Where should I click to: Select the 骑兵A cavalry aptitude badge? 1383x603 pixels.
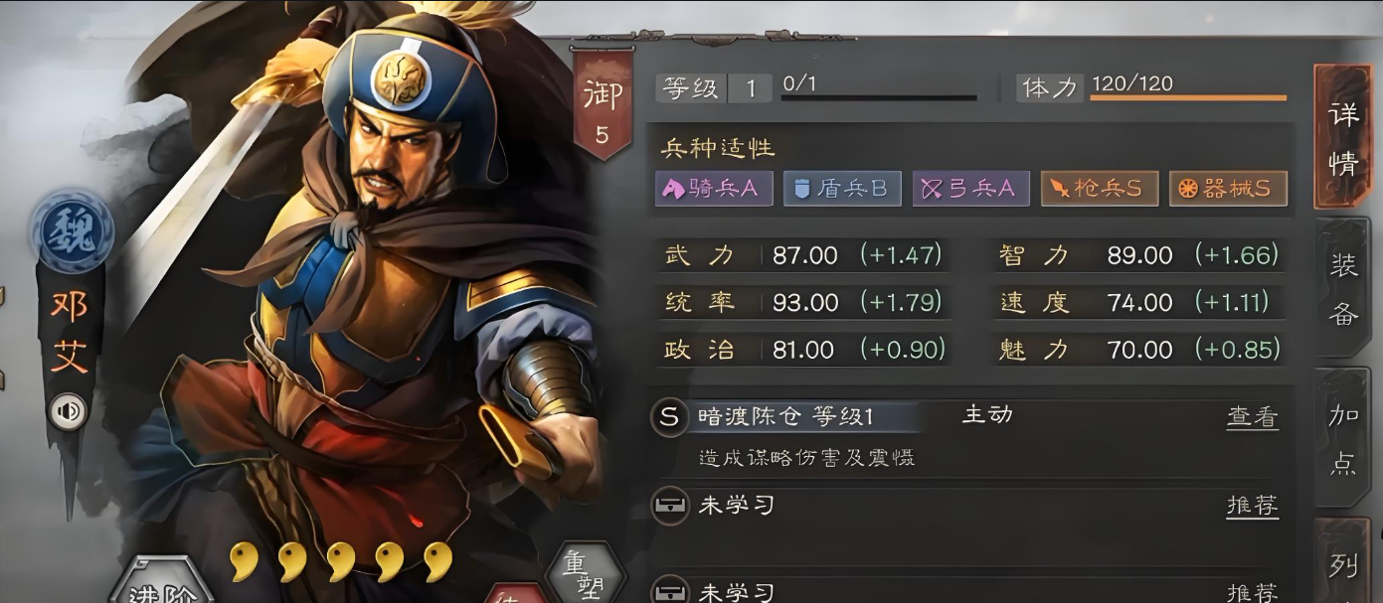coord(714,189)
